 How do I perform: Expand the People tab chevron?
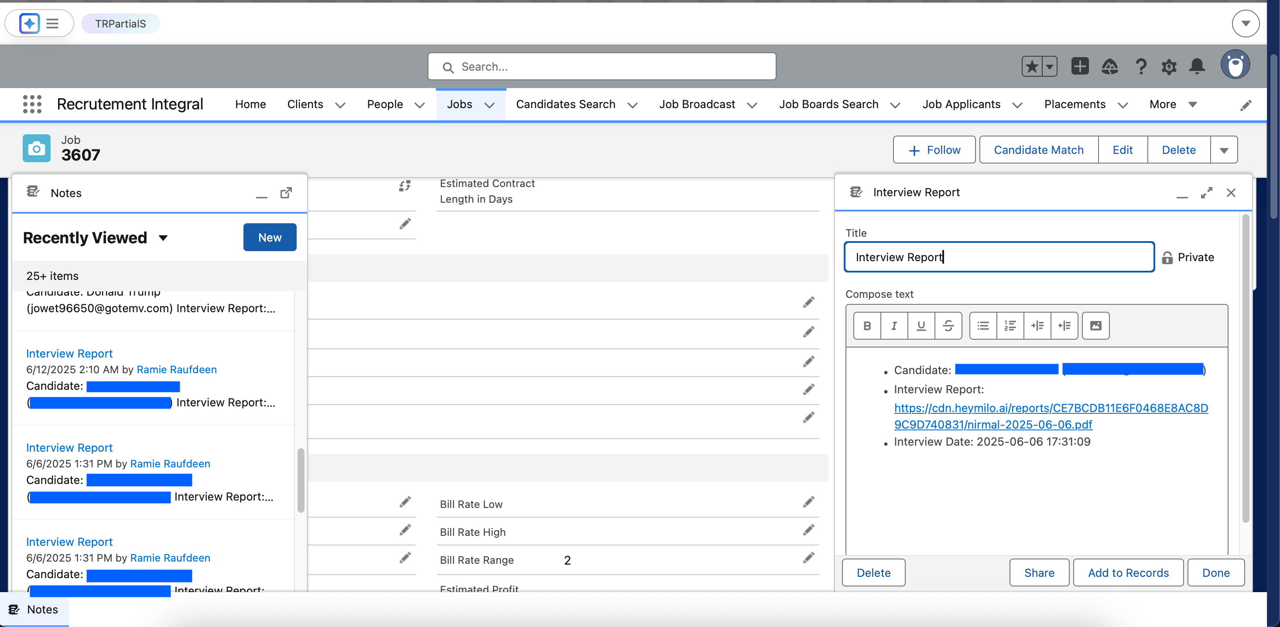(x=420, y=105)
